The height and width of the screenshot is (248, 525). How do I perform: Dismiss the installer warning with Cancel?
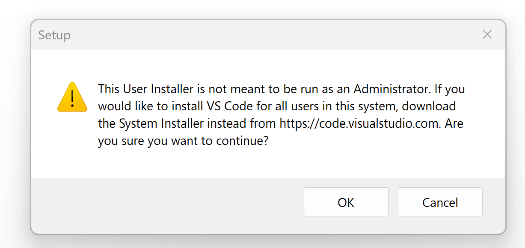[440, 201]
